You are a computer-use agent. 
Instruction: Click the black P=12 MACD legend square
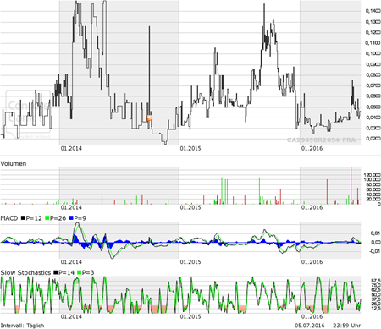coord(23,218)
